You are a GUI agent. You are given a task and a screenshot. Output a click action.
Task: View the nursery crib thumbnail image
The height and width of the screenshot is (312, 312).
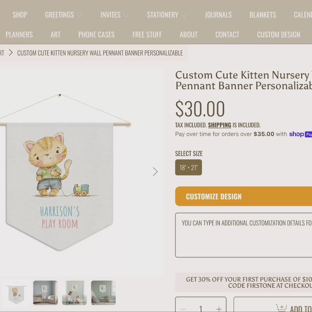point(45,292)
